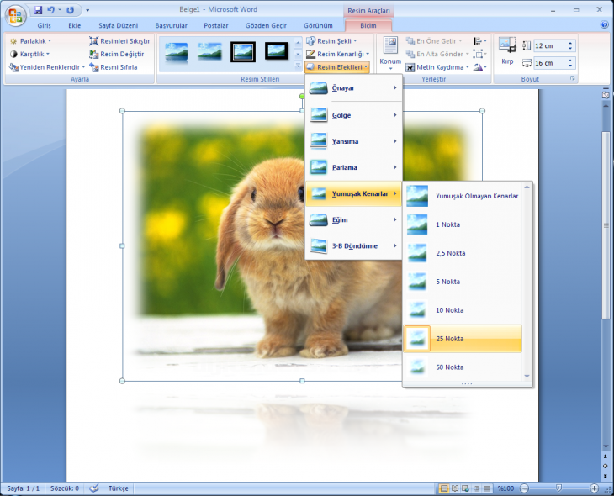Open the Karşıtlık contrast dropdown

tap(30, 54)
